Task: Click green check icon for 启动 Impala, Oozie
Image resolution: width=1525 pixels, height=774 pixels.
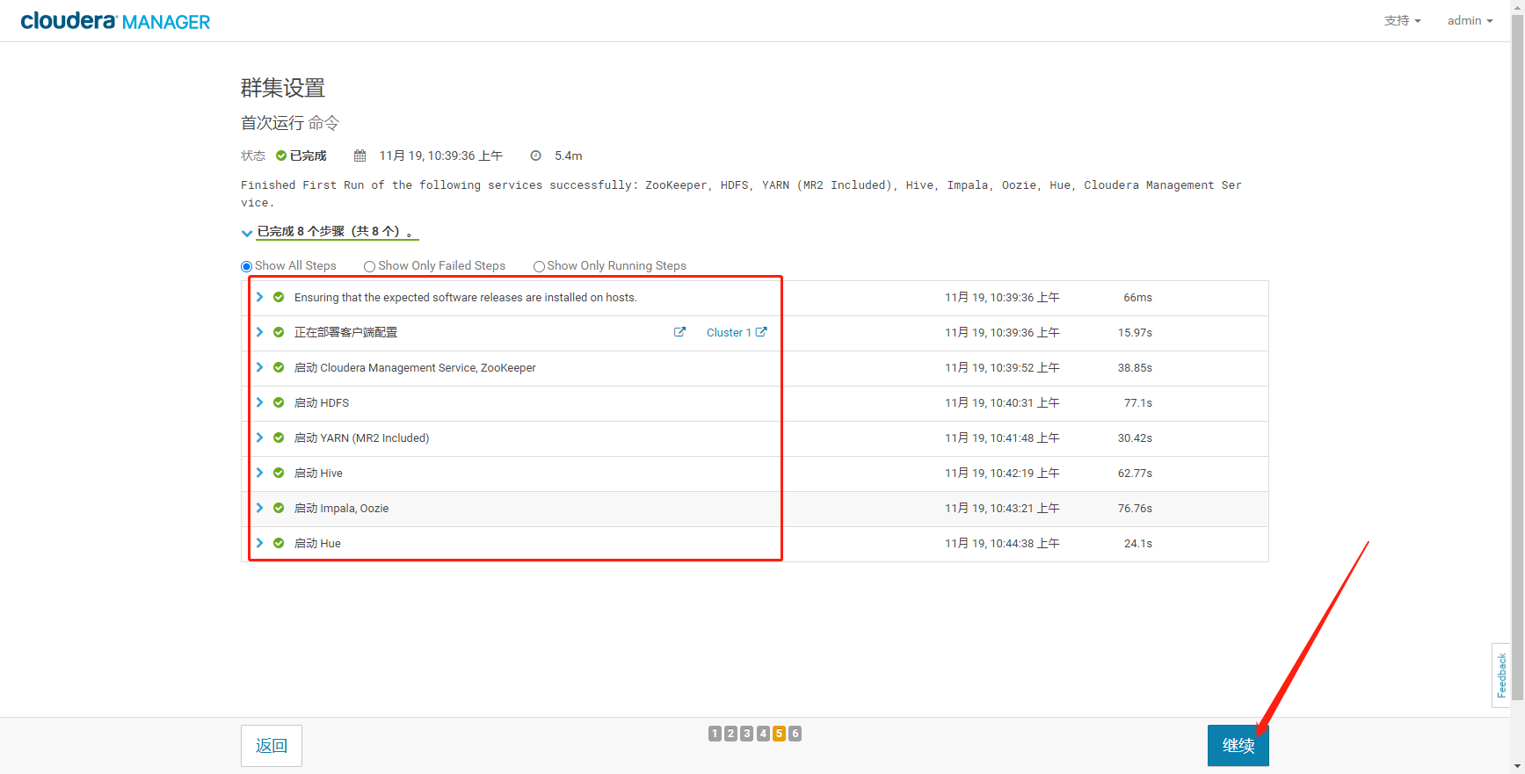Action: pyautogui.click(x=279, y=508)
